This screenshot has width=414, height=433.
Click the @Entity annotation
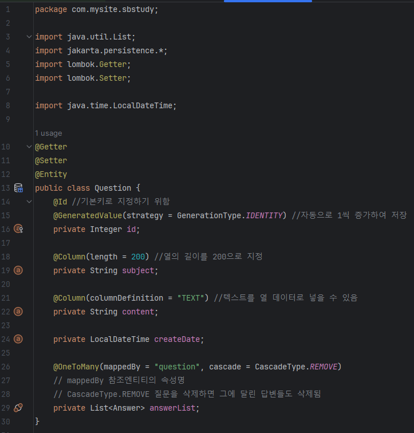51,174
